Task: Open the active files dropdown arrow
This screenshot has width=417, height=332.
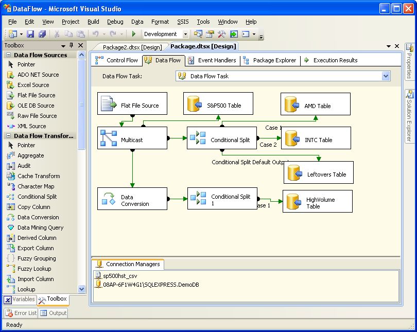Action: point(389,46)
